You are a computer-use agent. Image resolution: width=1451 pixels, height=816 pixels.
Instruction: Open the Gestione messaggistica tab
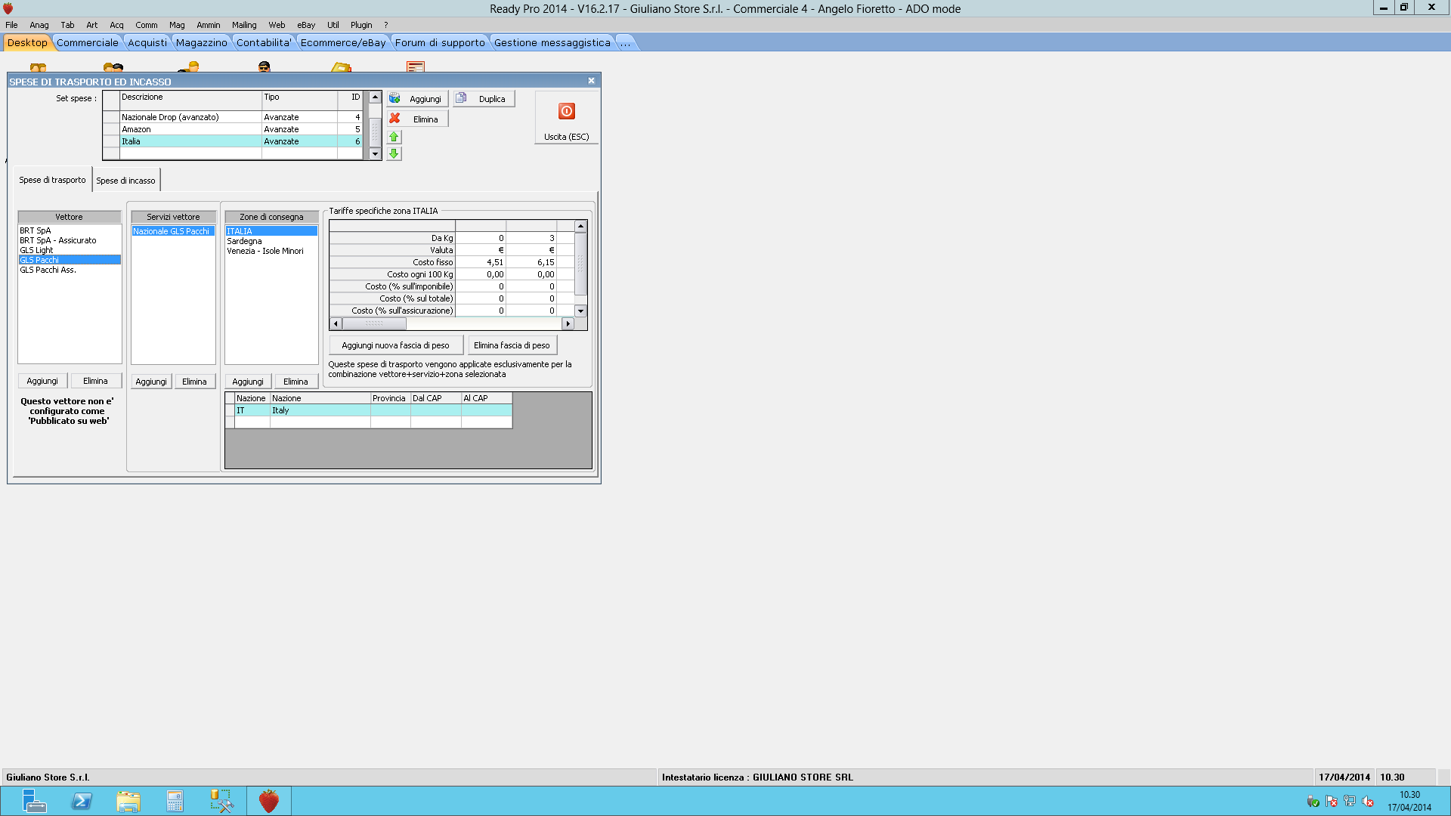click(x=552, y=43)
